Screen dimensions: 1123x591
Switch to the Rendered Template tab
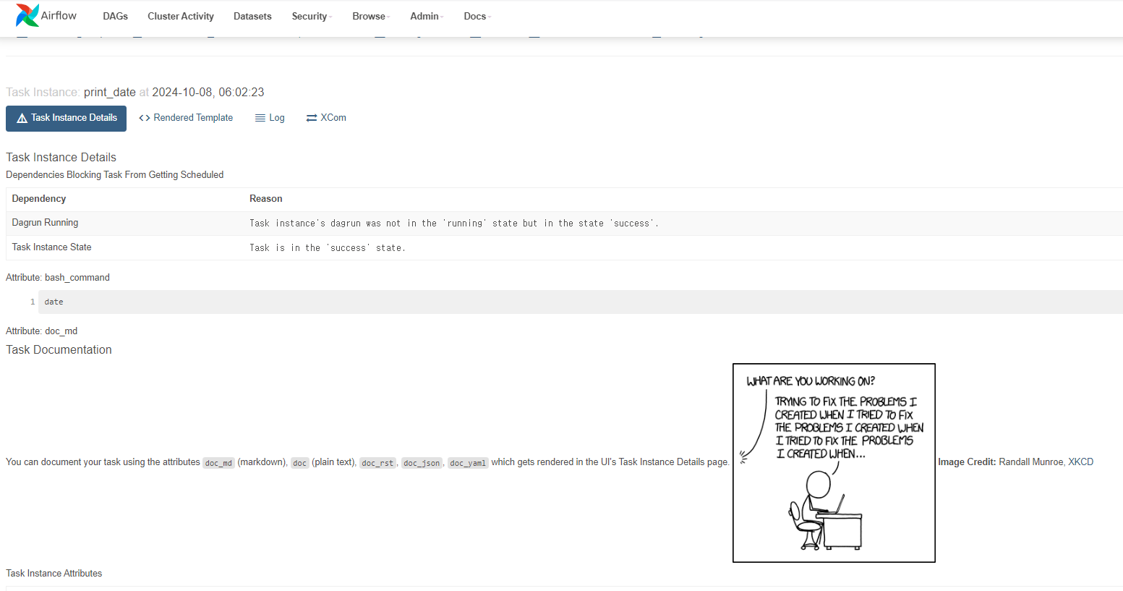[x=186, y=118]
